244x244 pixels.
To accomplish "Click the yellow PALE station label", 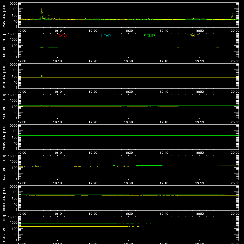I will click(x=194, y=36).
